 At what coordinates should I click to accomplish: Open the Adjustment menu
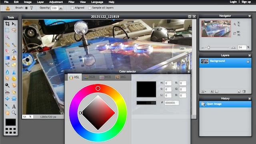[x=56, y=2]
